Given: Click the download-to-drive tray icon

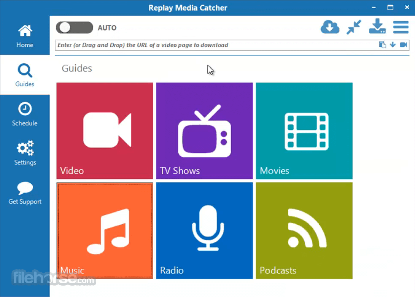Looking at the screenshot, I should tap(377, 26).
